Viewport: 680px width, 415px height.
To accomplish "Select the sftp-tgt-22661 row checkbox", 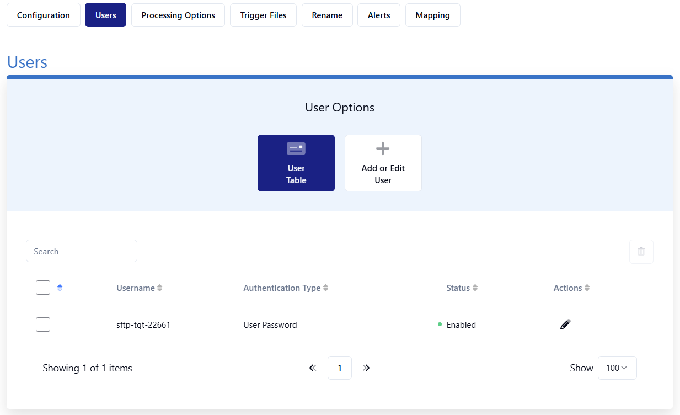I will tap(43, 324).
